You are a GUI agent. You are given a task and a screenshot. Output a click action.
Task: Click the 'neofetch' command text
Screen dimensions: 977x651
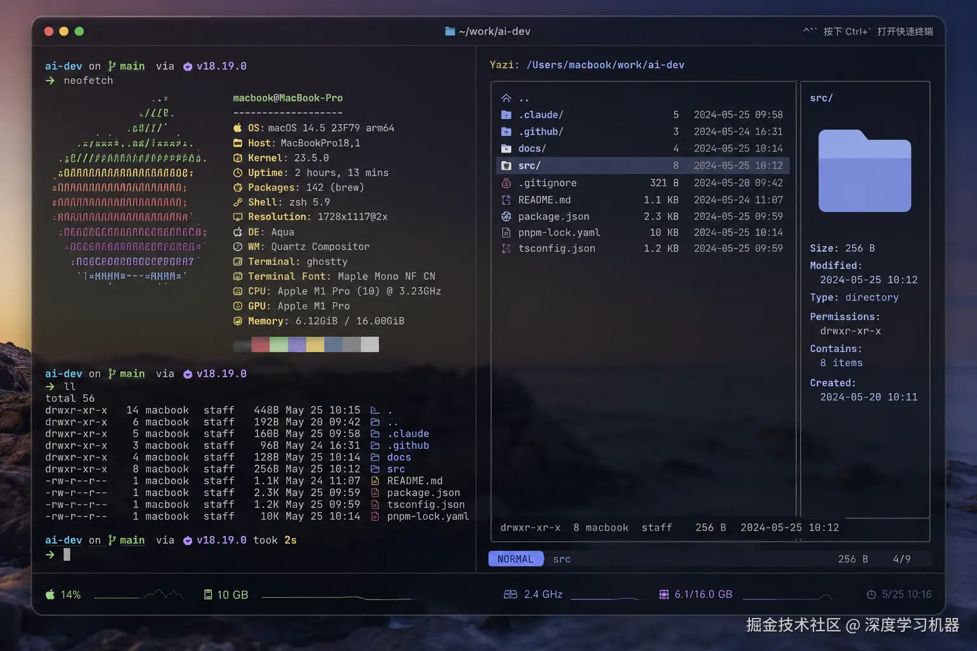point(88,81)
